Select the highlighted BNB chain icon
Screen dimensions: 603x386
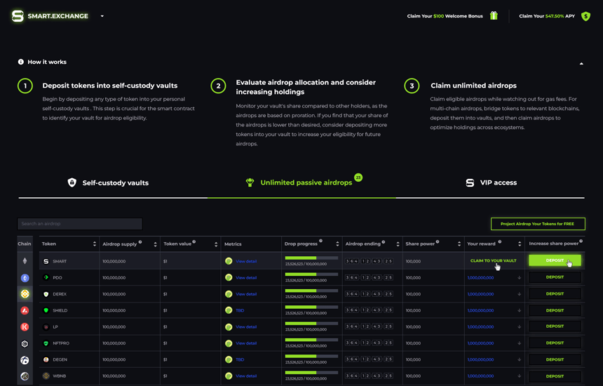click(25, 294)
